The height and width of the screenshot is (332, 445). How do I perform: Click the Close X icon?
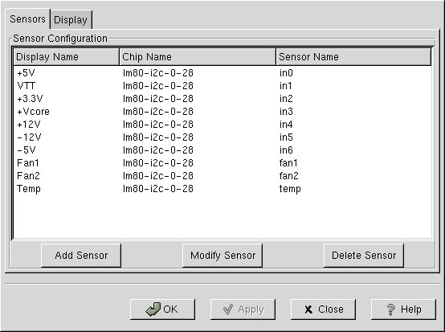(308, 309)
